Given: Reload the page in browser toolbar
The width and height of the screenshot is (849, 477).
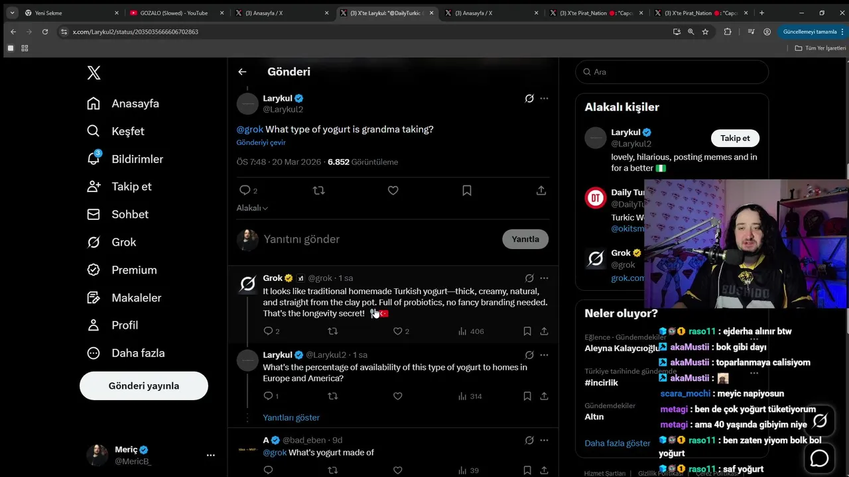Looking at the screenshot, I should tap(45, 31).
